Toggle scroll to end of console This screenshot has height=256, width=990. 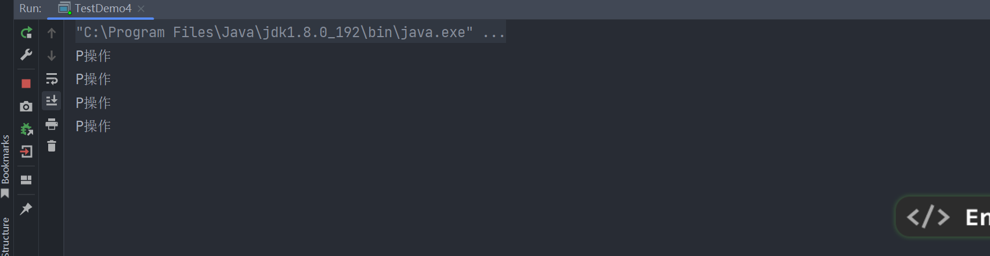point(52,100)
